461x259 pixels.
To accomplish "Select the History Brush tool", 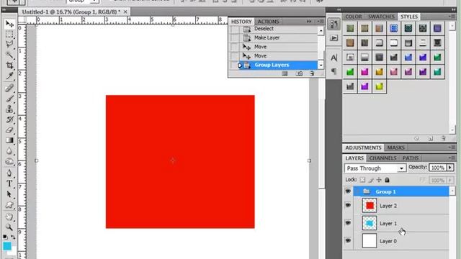I will [9, 119].
